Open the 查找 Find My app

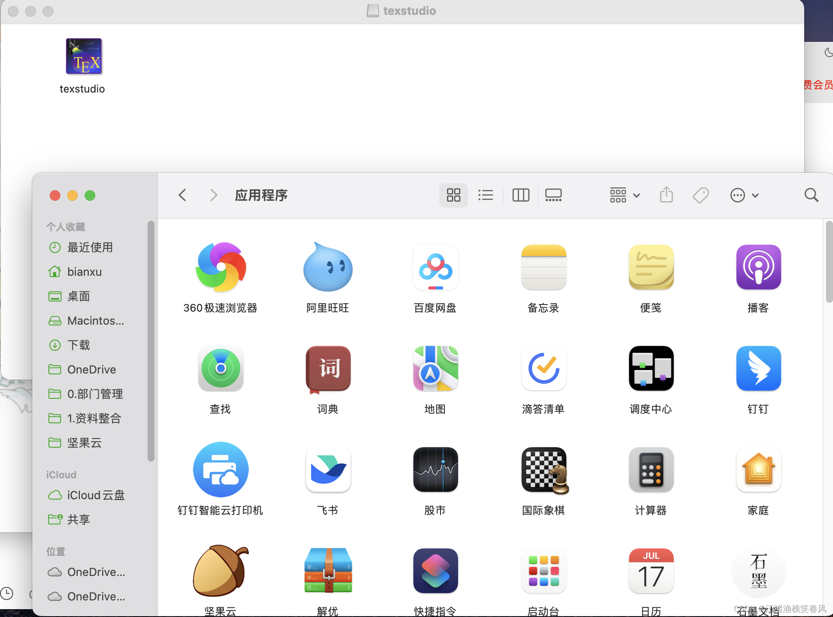[221, 368]
